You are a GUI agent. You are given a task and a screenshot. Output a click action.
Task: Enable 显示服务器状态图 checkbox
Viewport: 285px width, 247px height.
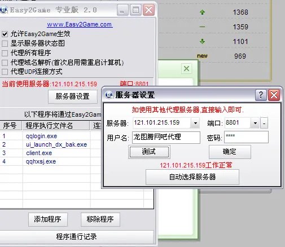[5, 43]
